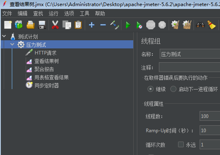
Task: Click the Ramp-Up时间（秒） label
Action: (x=169, y=131)
